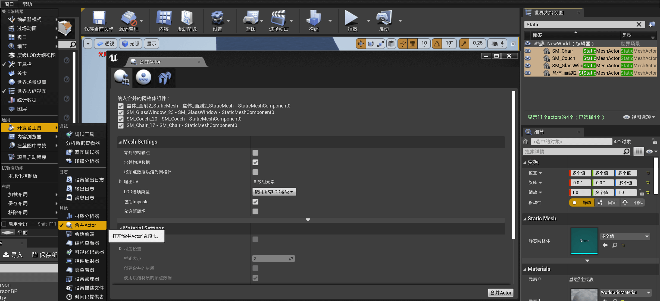Image resolution: width=660 pixels, height=301 pixels.
Task: Open the Blueprints (蓝图) toolbar icon
Action: click(x=251, y=21)
